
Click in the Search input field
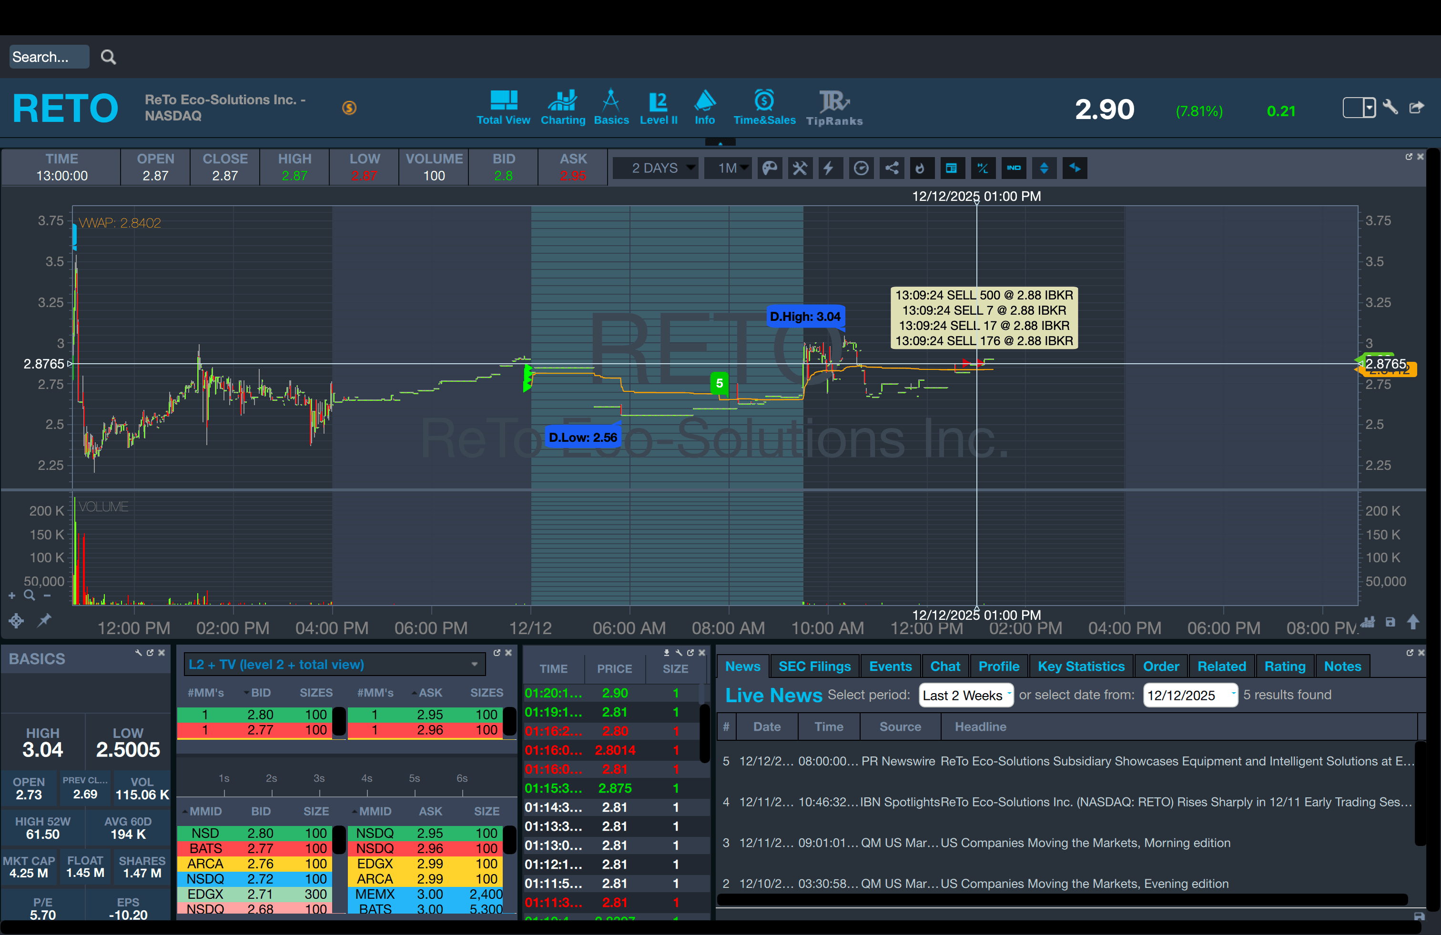49,57
